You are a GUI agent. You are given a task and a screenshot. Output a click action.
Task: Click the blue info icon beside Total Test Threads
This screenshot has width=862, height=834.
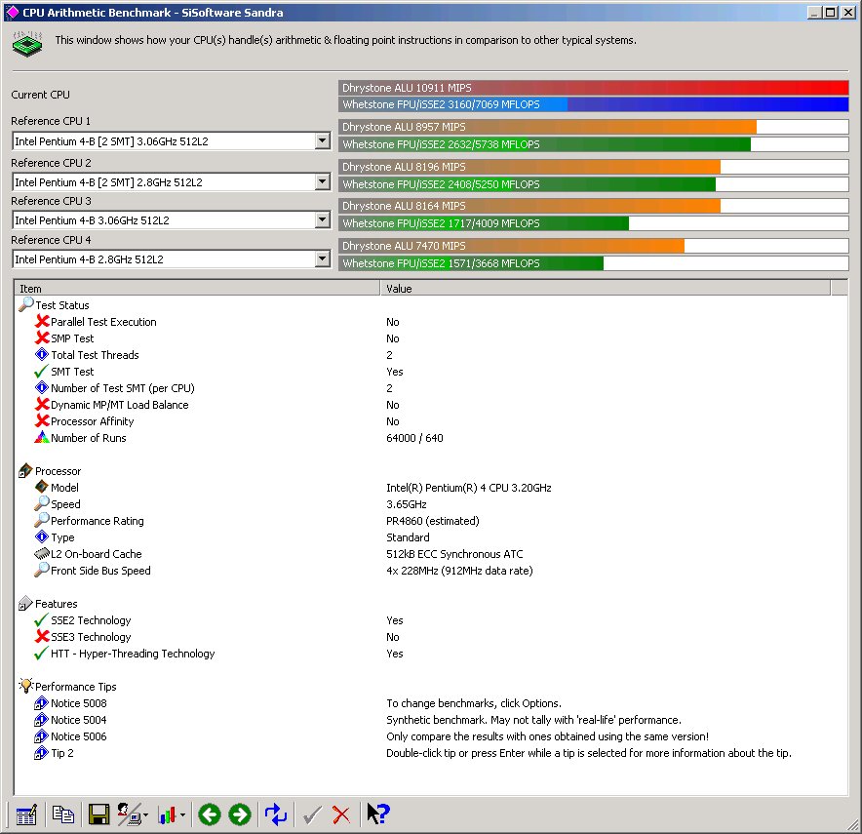(42, 355)
